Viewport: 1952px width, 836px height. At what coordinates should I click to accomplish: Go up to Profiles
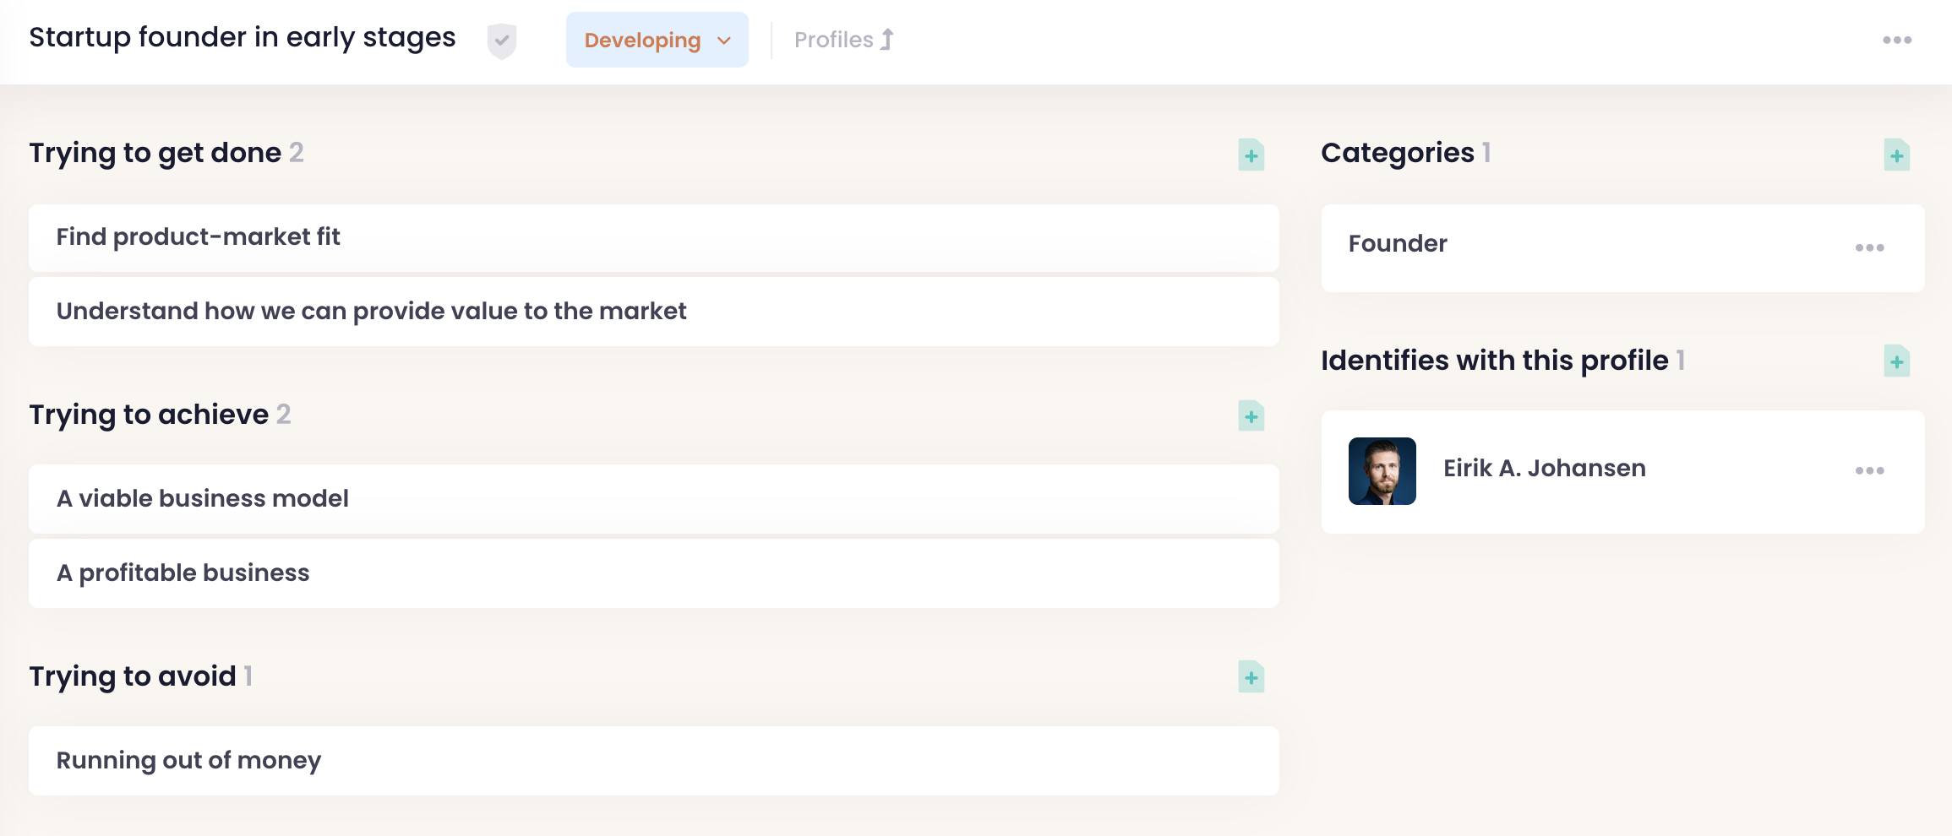point(842,40)
